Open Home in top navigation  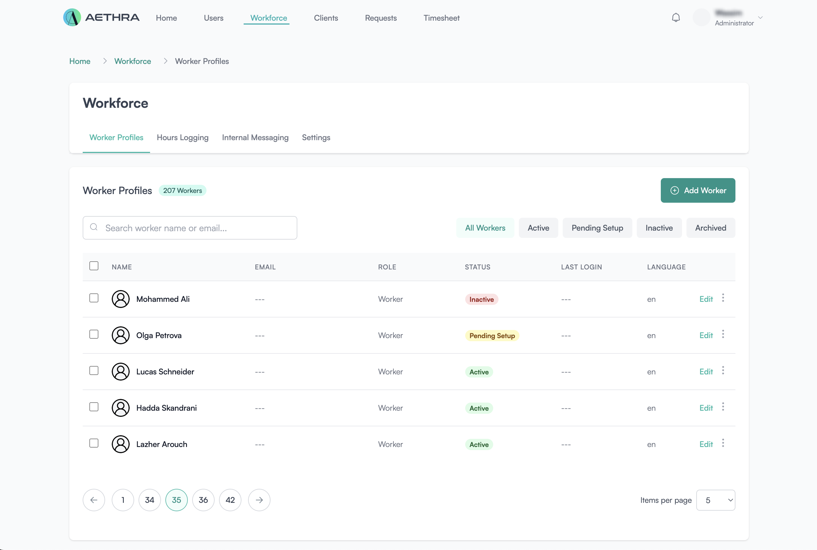[166, 18]
